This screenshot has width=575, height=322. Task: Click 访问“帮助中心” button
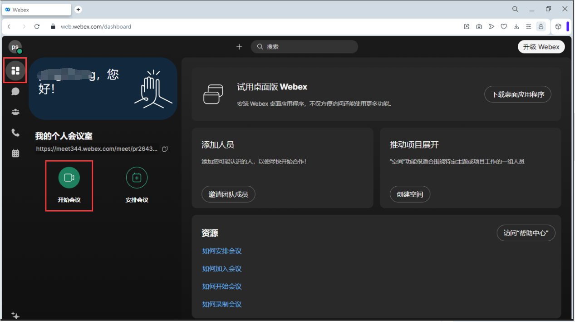[526, 233]
